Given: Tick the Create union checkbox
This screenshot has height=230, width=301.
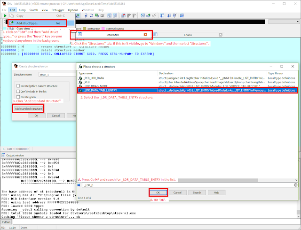Looking at the screenshot, I should pos(18,97).
